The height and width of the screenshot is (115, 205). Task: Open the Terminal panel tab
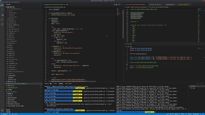[61, 84]
